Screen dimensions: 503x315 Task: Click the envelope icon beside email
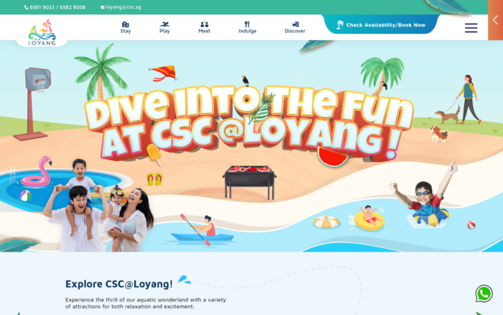pyautogui.click(x=102, y=7)
